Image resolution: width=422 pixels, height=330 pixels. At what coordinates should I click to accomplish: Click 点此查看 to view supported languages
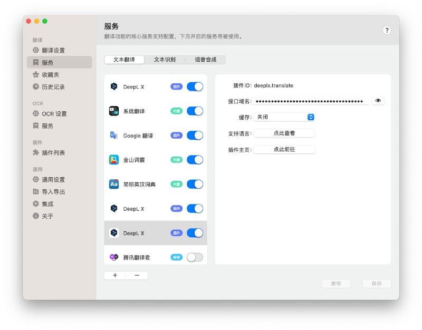point(285,133)
